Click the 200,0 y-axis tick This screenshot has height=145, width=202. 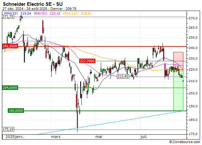193,93
